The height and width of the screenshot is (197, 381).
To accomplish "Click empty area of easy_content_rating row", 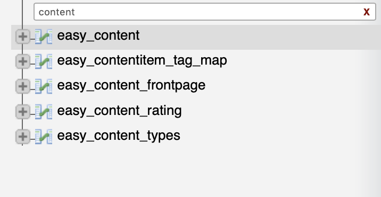I will 279,112.
